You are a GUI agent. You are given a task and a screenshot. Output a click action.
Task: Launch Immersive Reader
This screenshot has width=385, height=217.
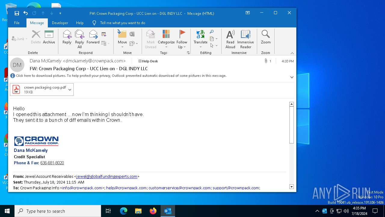coord(245,39)
